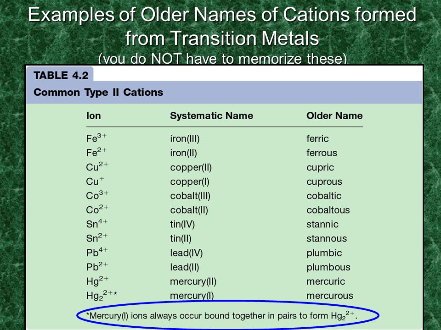Click the Sn4+ ion cell
This screenshot has height=330, width=441.
[97, 224]
